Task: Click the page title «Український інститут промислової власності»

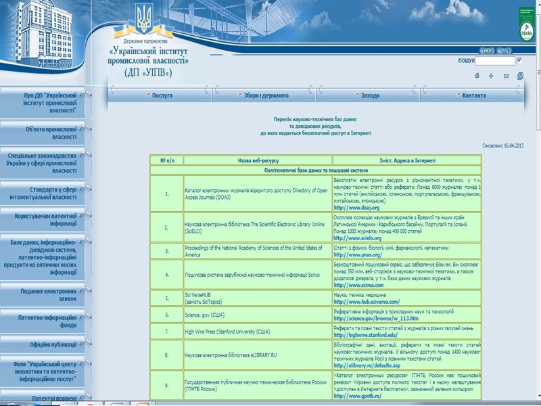Action: (x=148, y=56)
